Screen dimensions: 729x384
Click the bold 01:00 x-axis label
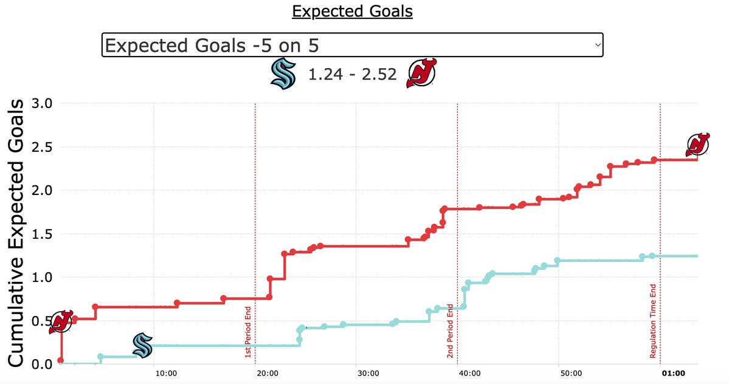(x=673, y=374)
